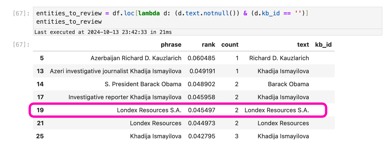Viewport: 387px width, 151px height.
Task: Click the rank value 0.045497
Action: [x=201, y=110]
